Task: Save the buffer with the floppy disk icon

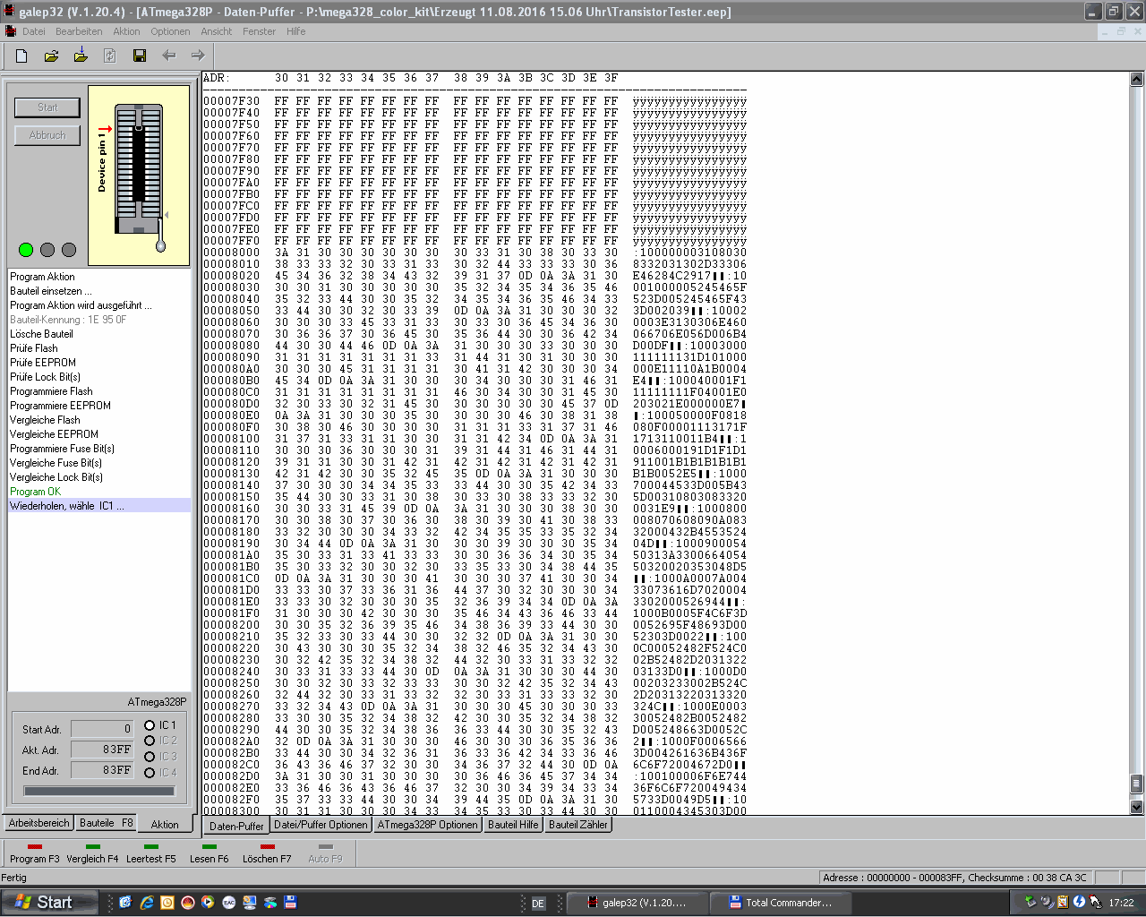Action: tap(140, 56)
